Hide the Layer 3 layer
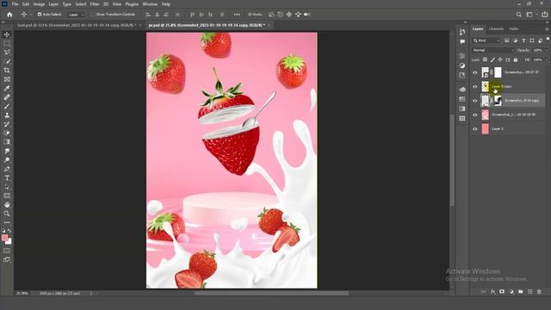 coord(475,129)
